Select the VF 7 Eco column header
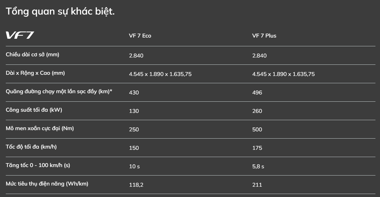This screenshot has height=197, width=380. click(140, 36)
